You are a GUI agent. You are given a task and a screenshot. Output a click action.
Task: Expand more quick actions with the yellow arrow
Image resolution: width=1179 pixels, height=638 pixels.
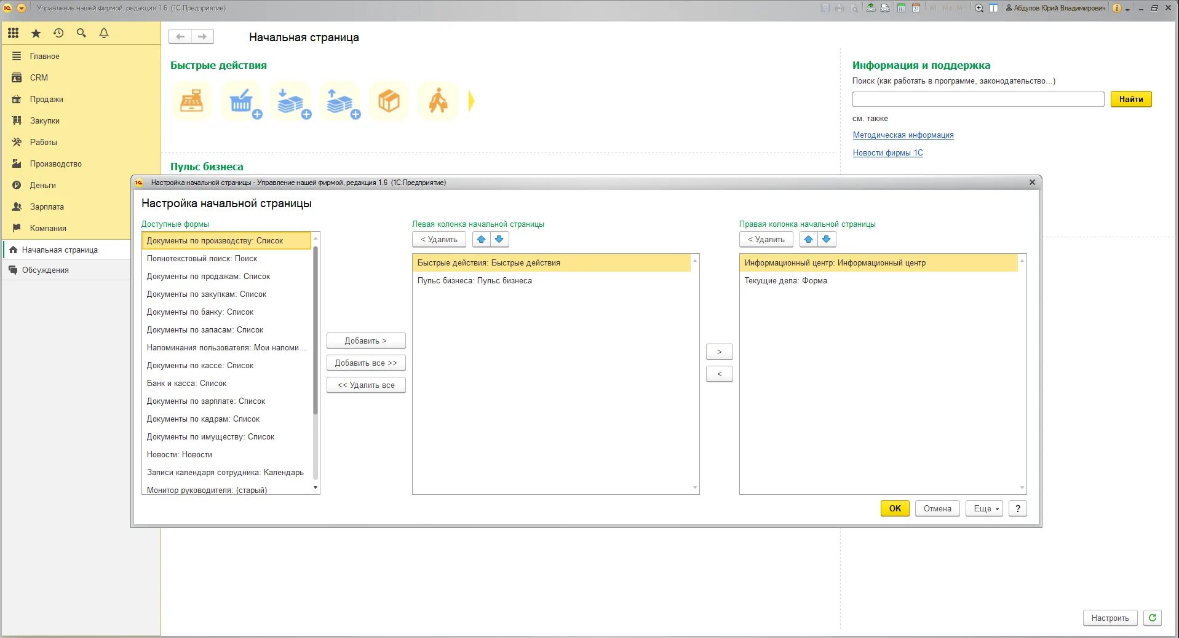(471, 101)
